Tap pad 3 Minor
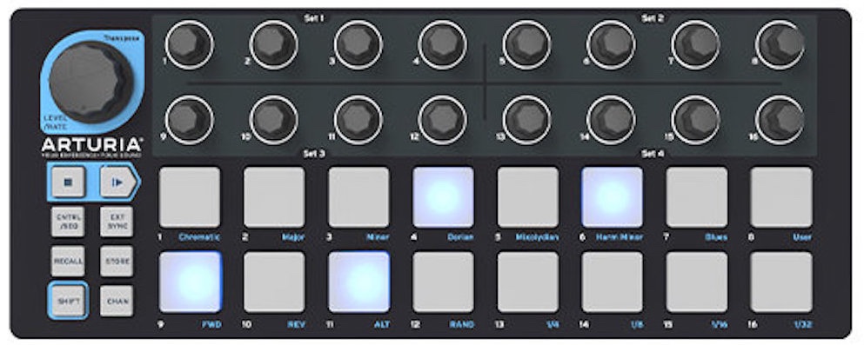This screenshot has height=345, width=864. coord(358,197)
